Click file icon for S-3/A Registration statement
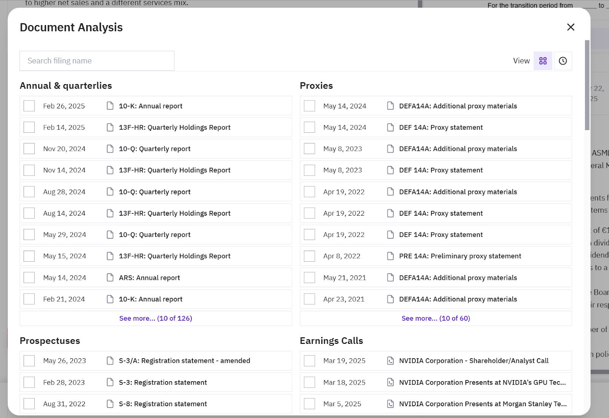The image size is (609, 418). [x=110, y=361]
